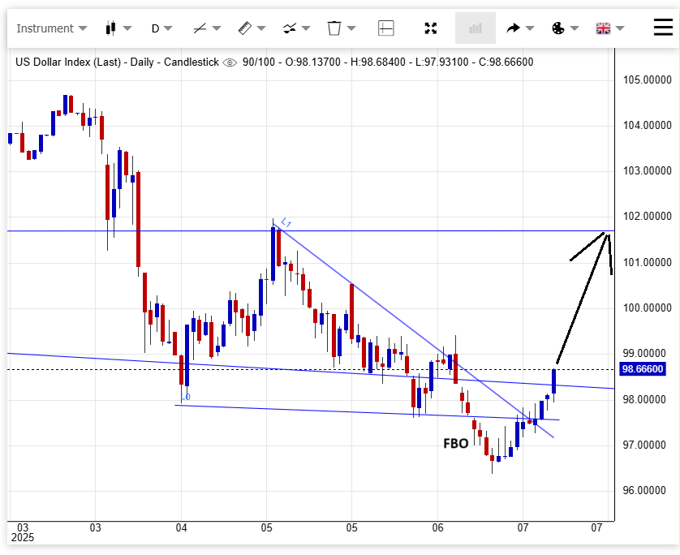Open the hamburger main menu
The image size is (680, 555).
click(663, 28)
